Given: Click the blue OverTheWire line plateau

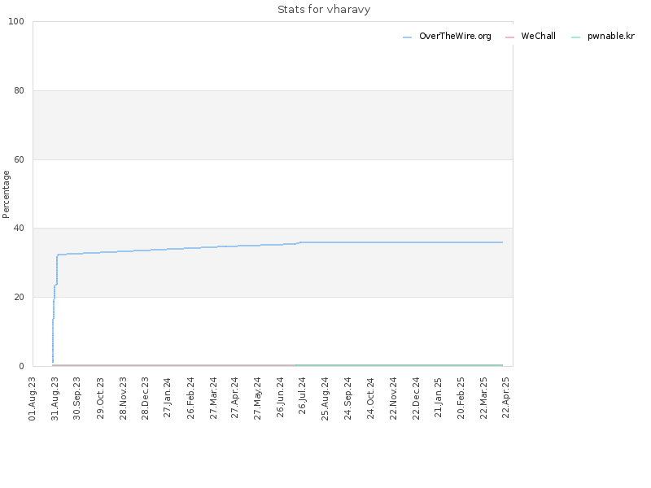Looking at the screenshot, I should (399, 242).
